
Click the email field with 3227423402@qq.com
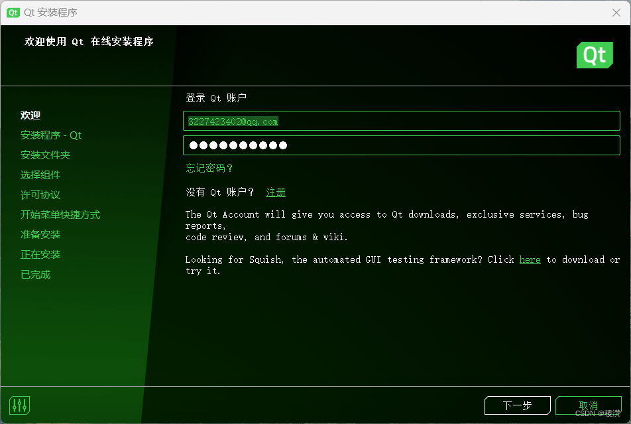401,121
